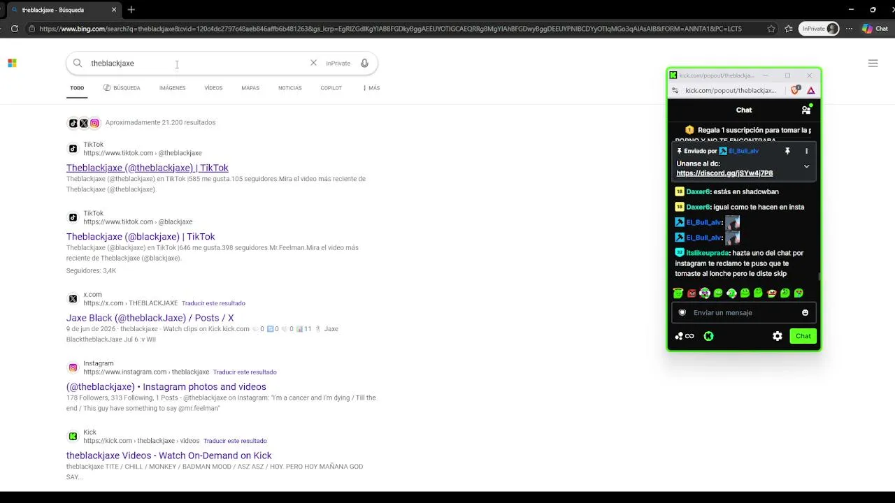Open Brave Rewards triangle icon

811,90
